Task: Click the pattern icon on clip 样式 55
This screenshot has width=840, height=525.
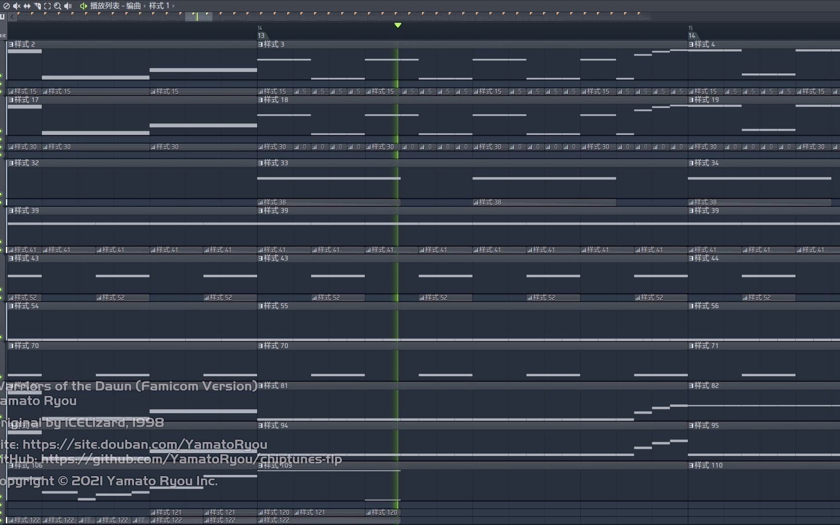Action: tap(261, 306)
